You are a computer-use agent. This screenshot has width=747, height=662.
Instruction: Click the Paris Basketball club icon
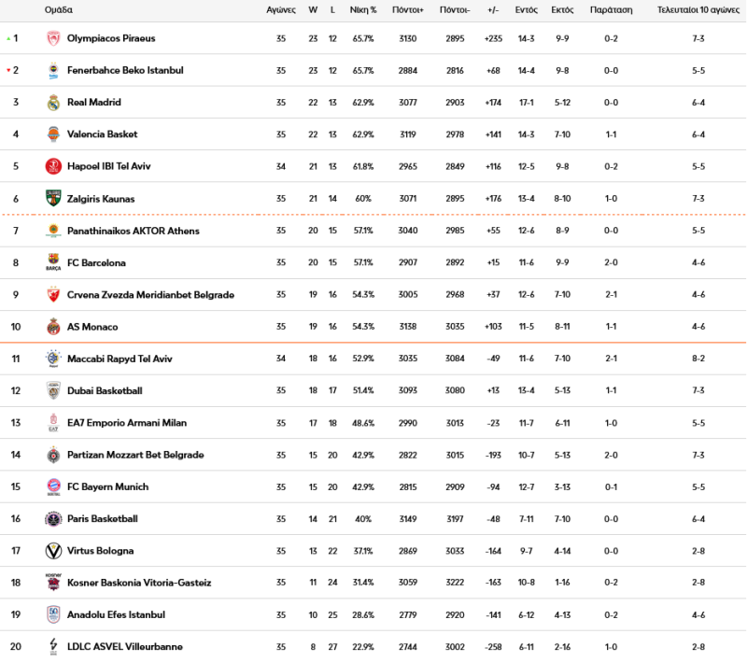[x=51, y=519]
